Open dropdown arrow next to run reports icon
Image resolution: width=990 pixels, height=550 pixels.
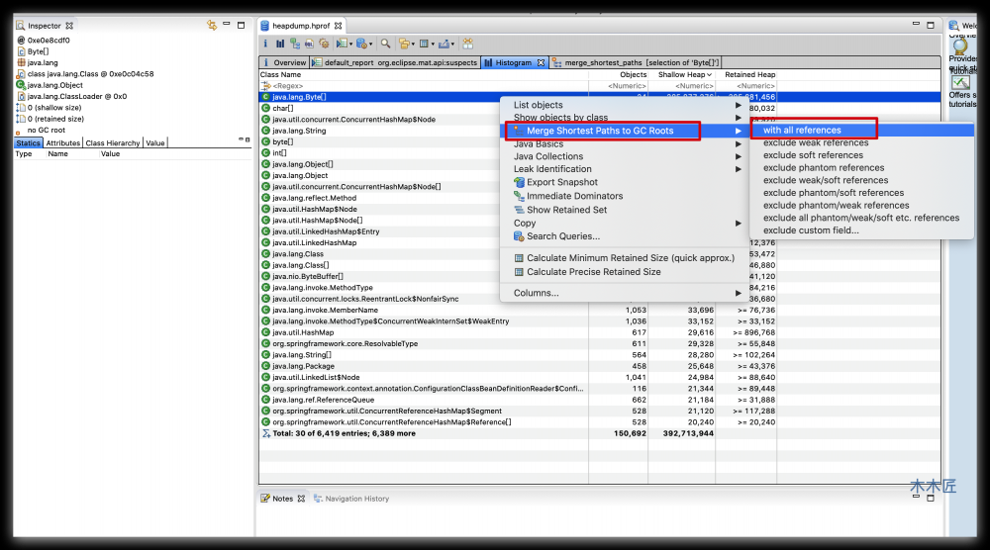click(x=351, y=45)
